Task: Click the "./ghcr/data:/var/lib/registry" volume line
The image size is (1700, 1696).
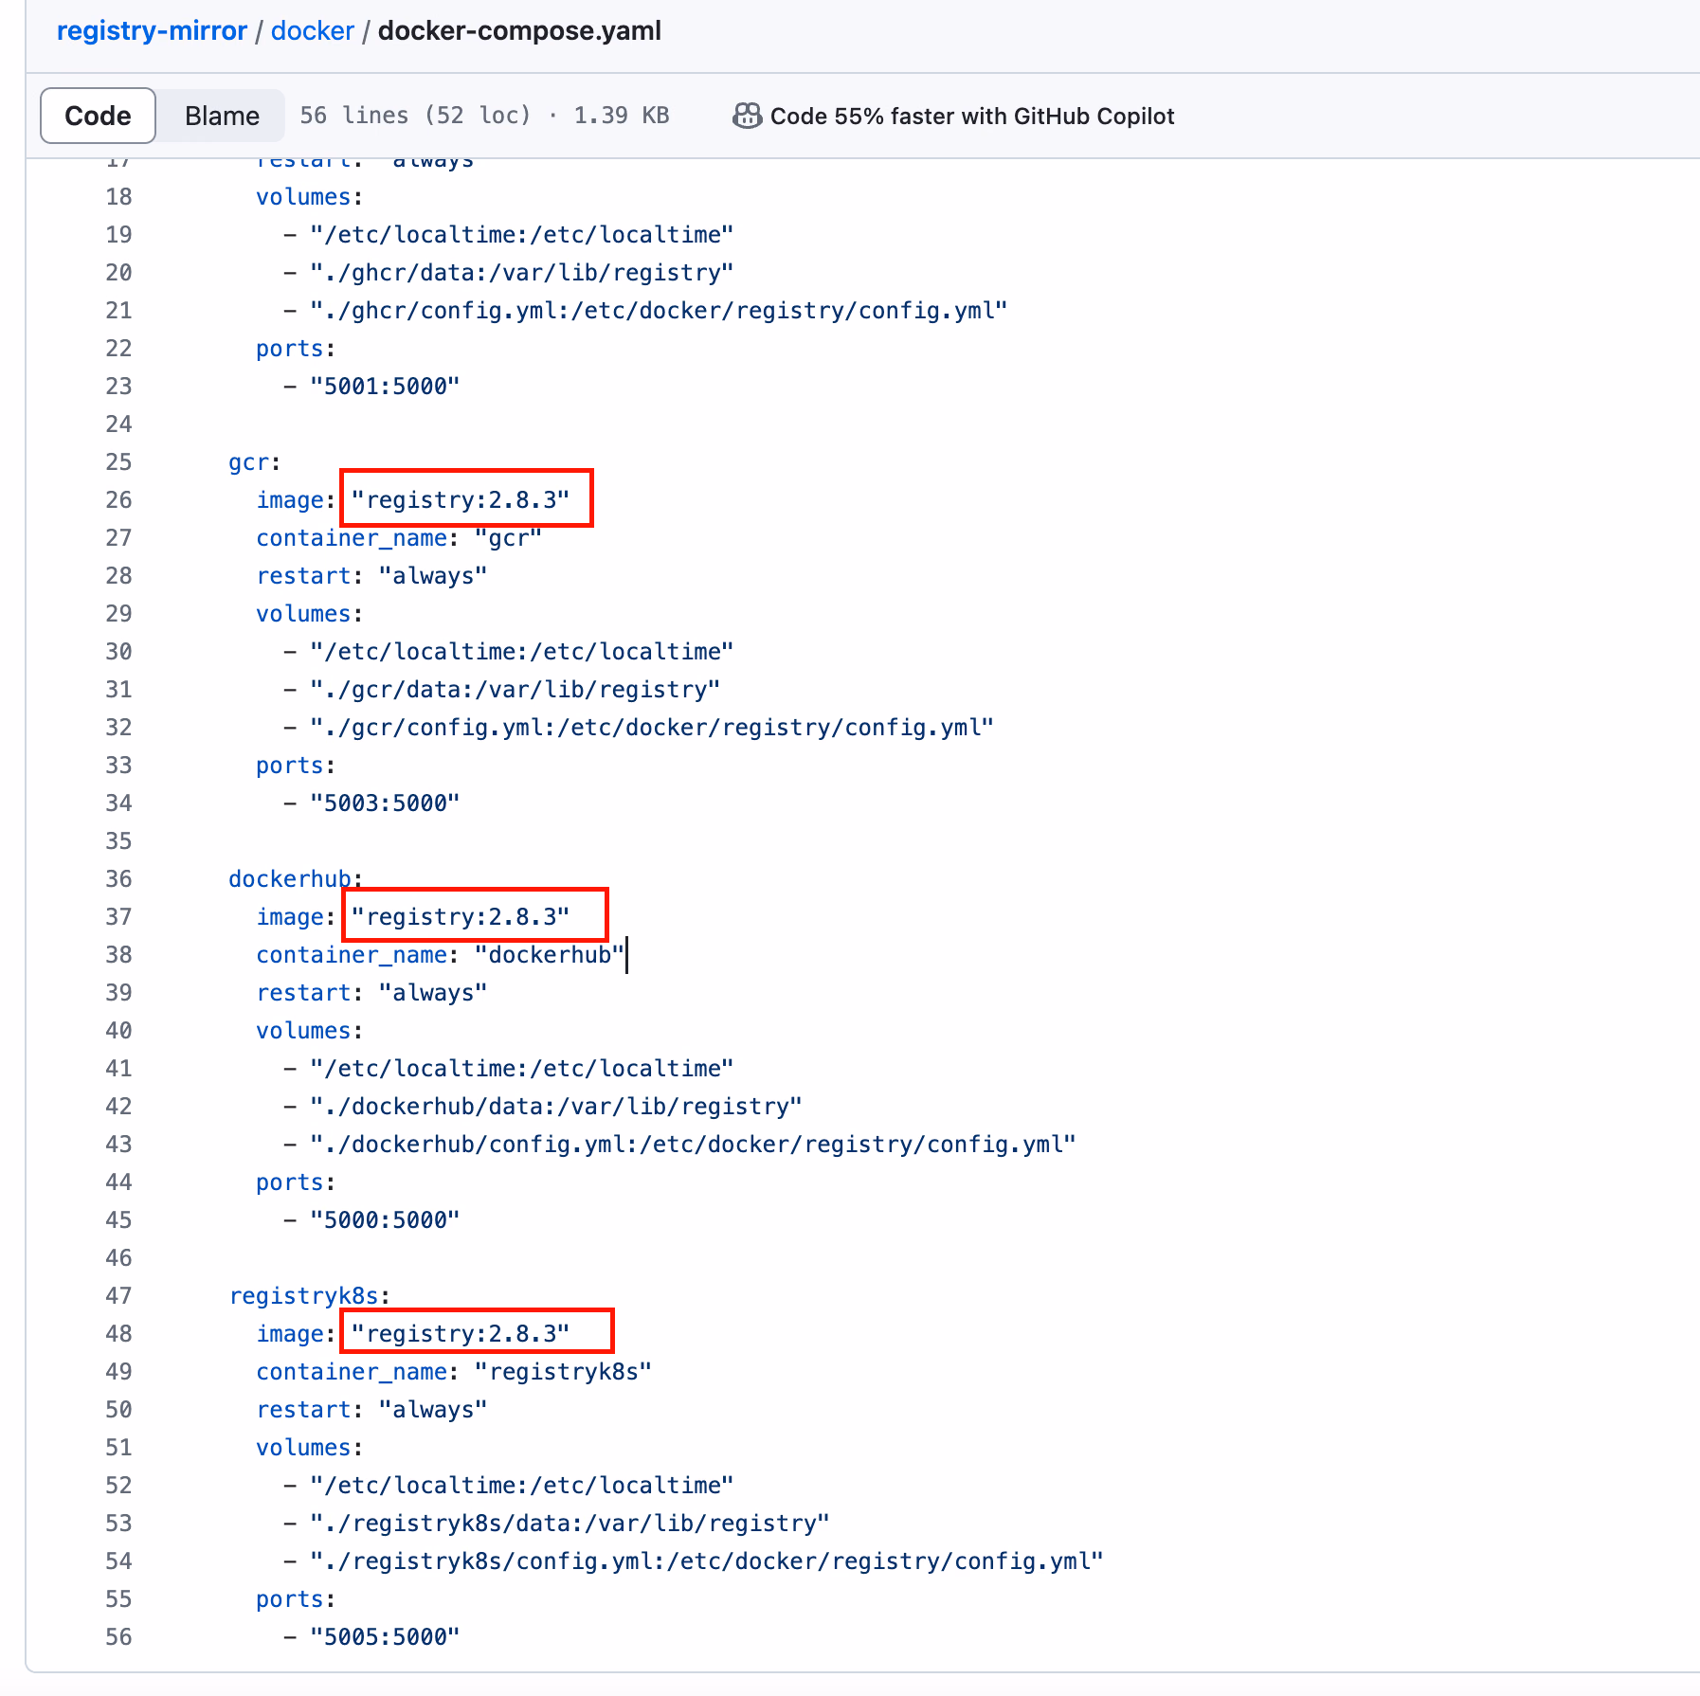Action: pos(522,273)
